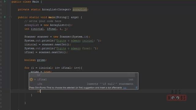Run the Main class via its gutter arrow
This screenshot has height=110, width=196.
pos(5,2)
